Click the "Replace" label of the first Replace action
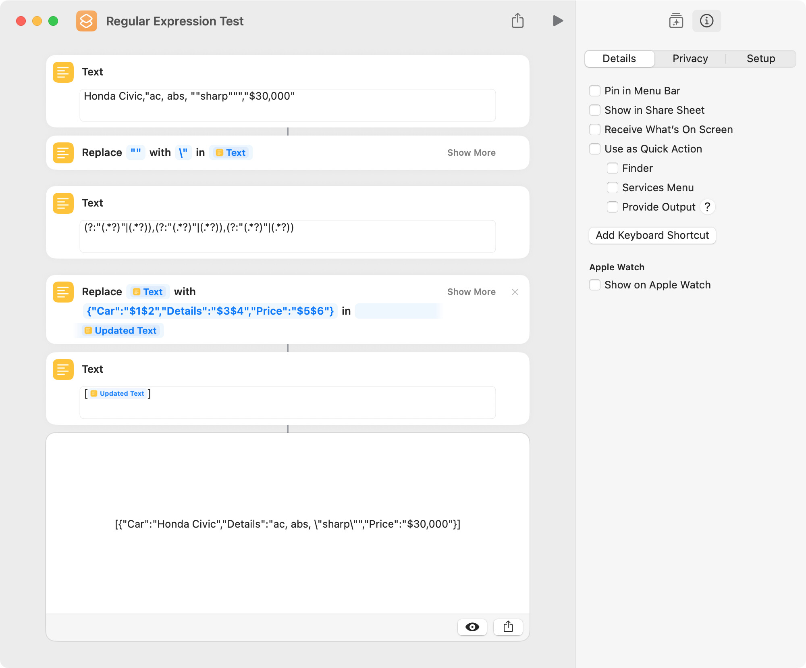Screen dimensions: 806x668 point(102,153)
